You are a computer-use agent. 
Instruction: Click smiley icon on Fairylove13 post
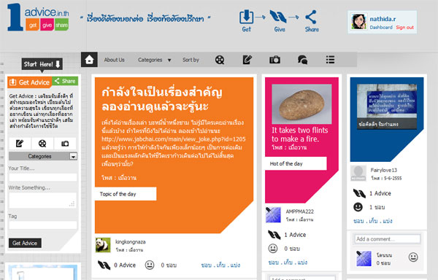358,207
